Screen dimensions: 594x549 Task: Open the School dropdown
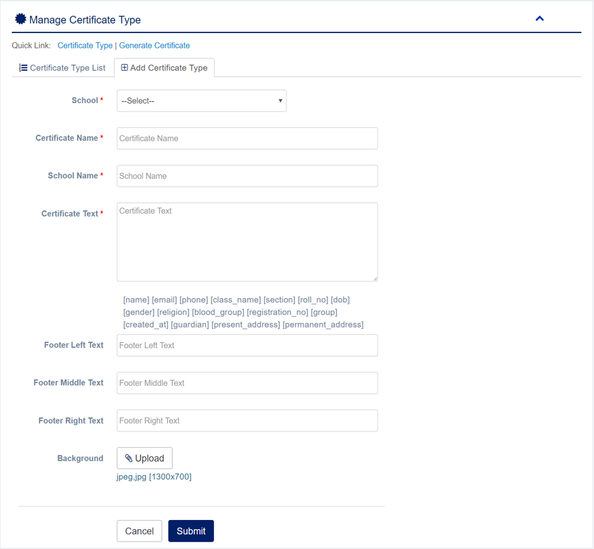coord(201,101)
